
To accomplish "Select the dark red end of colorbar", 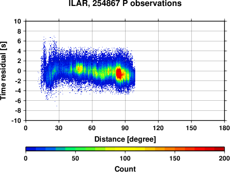I will click(219, 149).
